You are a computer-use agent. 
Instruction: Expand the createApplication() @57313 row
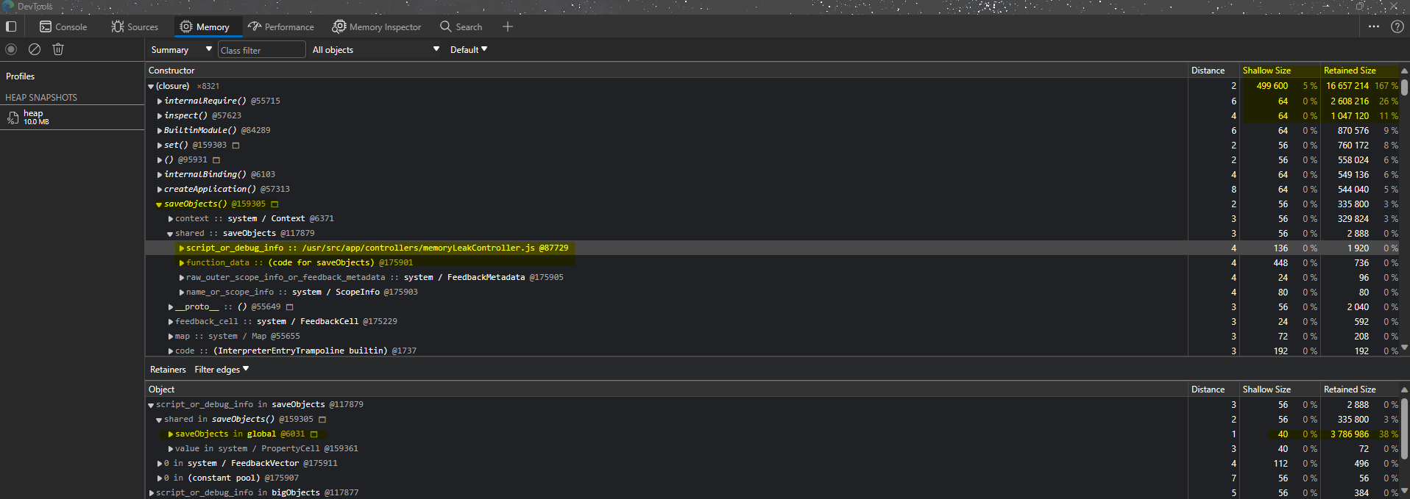[x=160, y=190]
